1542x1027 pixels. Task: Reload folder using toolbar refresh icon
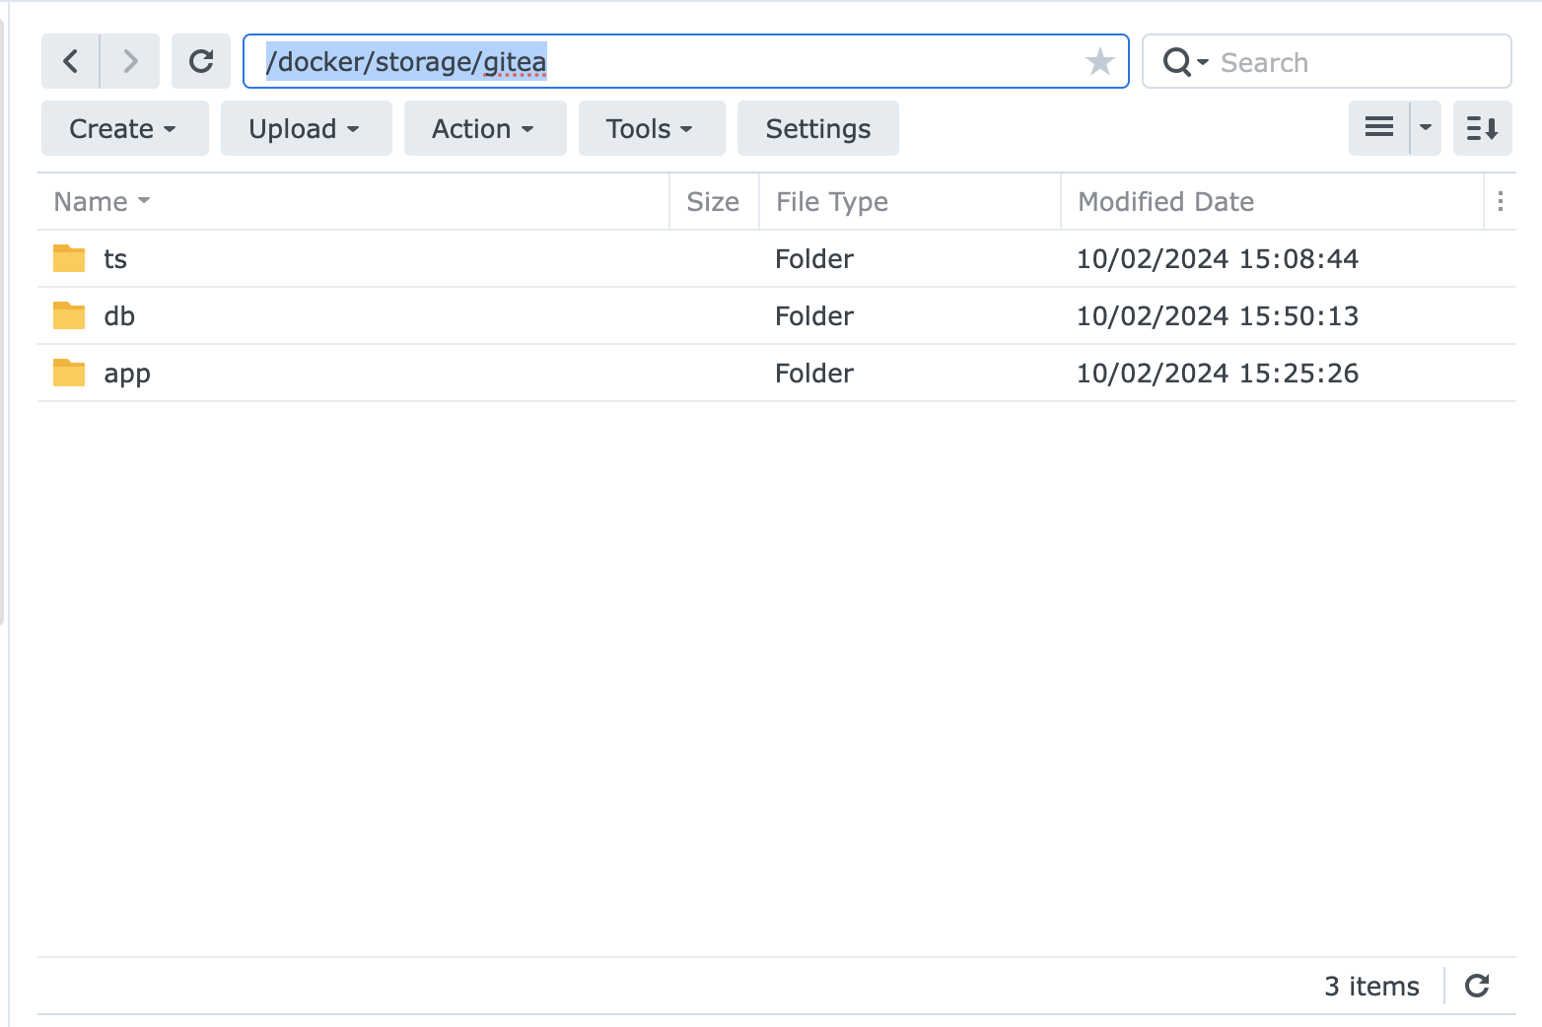201,61
